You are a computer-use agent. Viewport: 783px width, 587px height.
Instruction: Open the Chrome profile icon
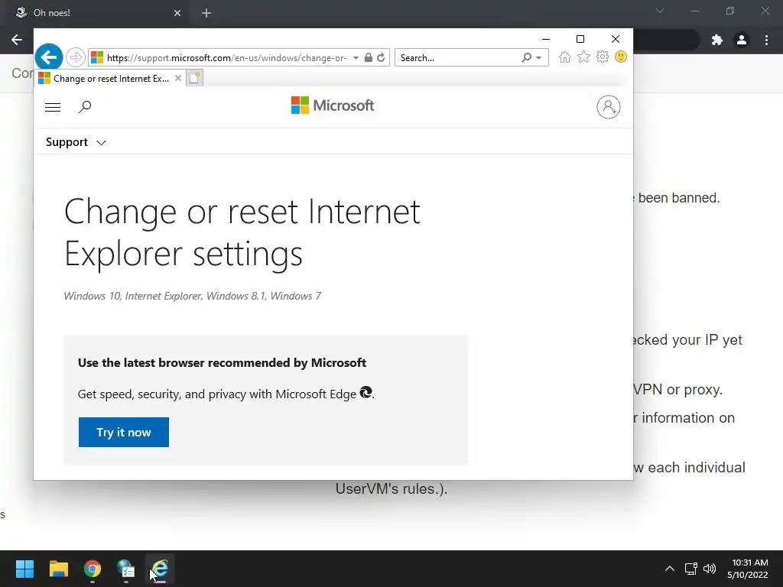[742, 40]
